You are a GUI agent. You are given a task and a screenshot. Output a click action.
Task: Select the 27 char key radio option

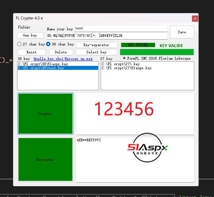[31, 44]
